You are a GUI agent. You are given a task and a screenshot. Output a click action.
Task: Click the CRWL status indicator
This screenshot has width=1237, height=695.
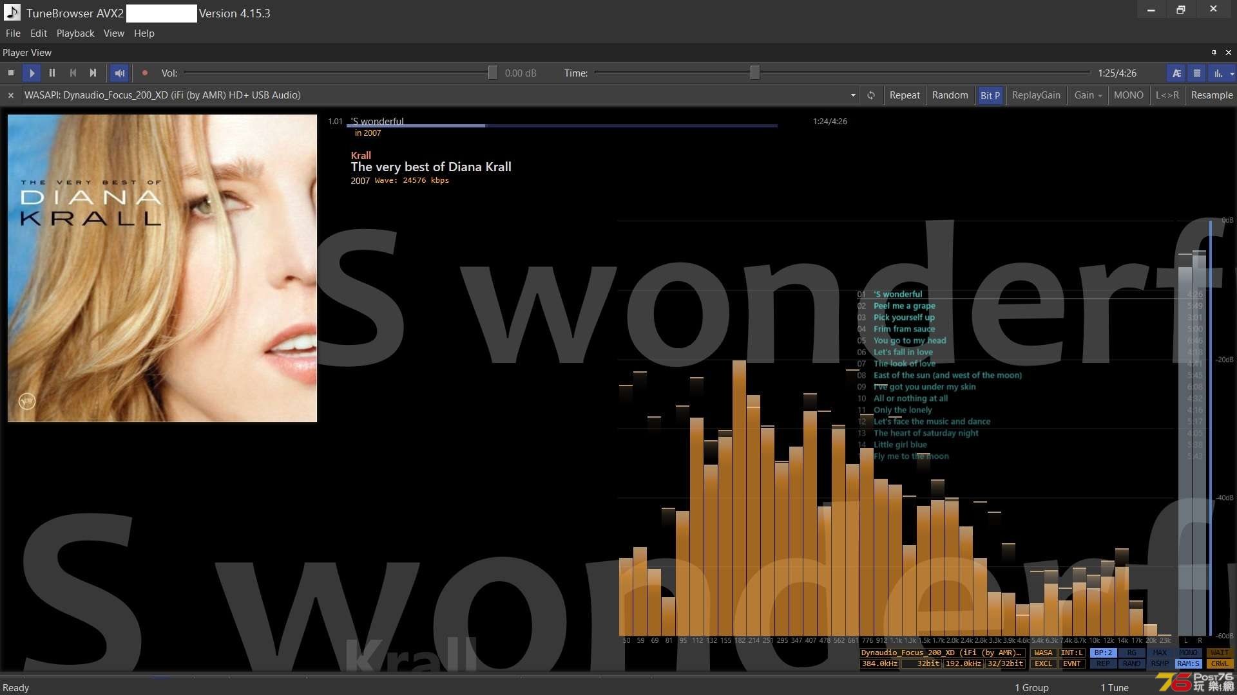[x=1219, y=663]
